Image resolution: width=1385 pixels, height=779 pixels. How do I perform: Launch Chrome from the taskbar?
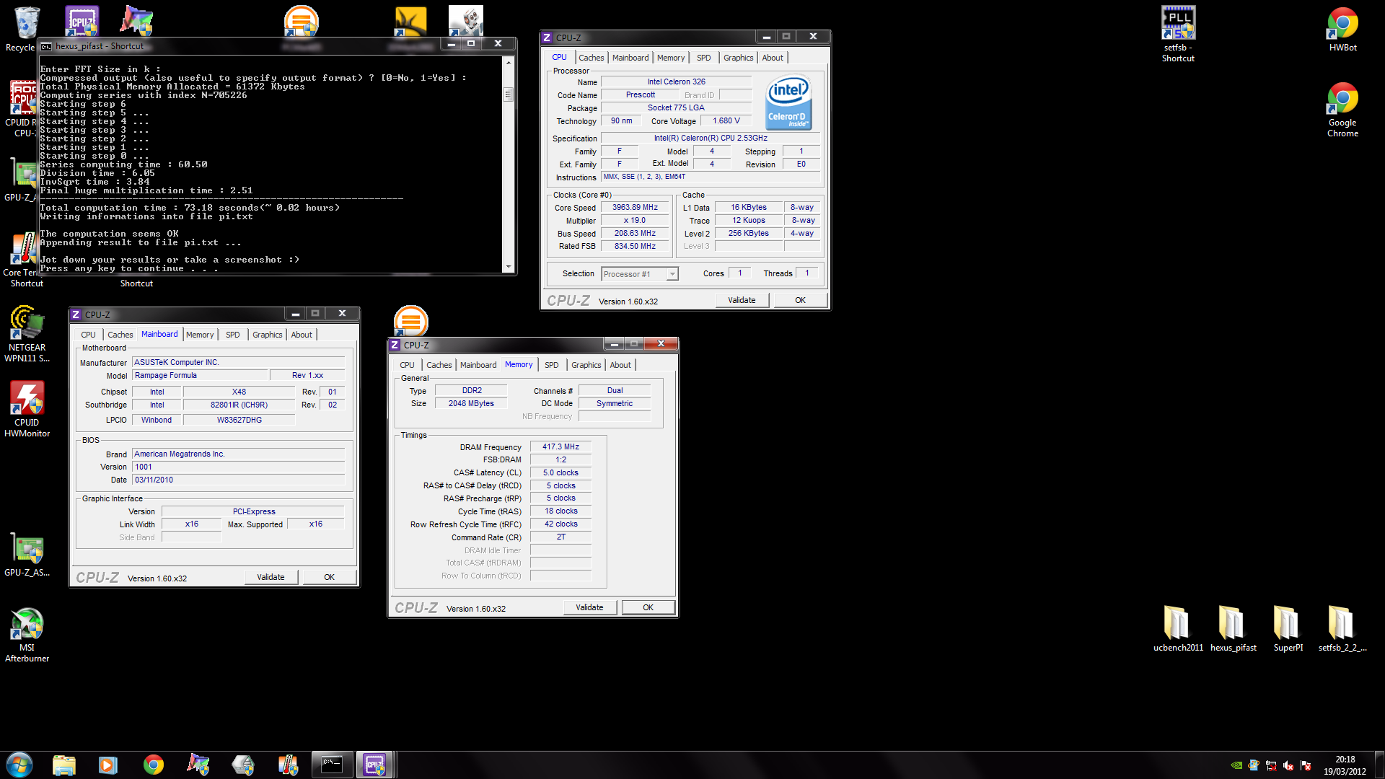pos(153,765)
